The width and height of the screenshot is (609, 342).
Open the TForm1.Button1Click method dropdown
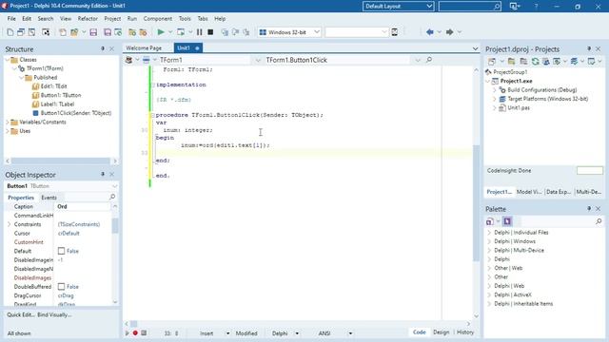tap(418, 60)
